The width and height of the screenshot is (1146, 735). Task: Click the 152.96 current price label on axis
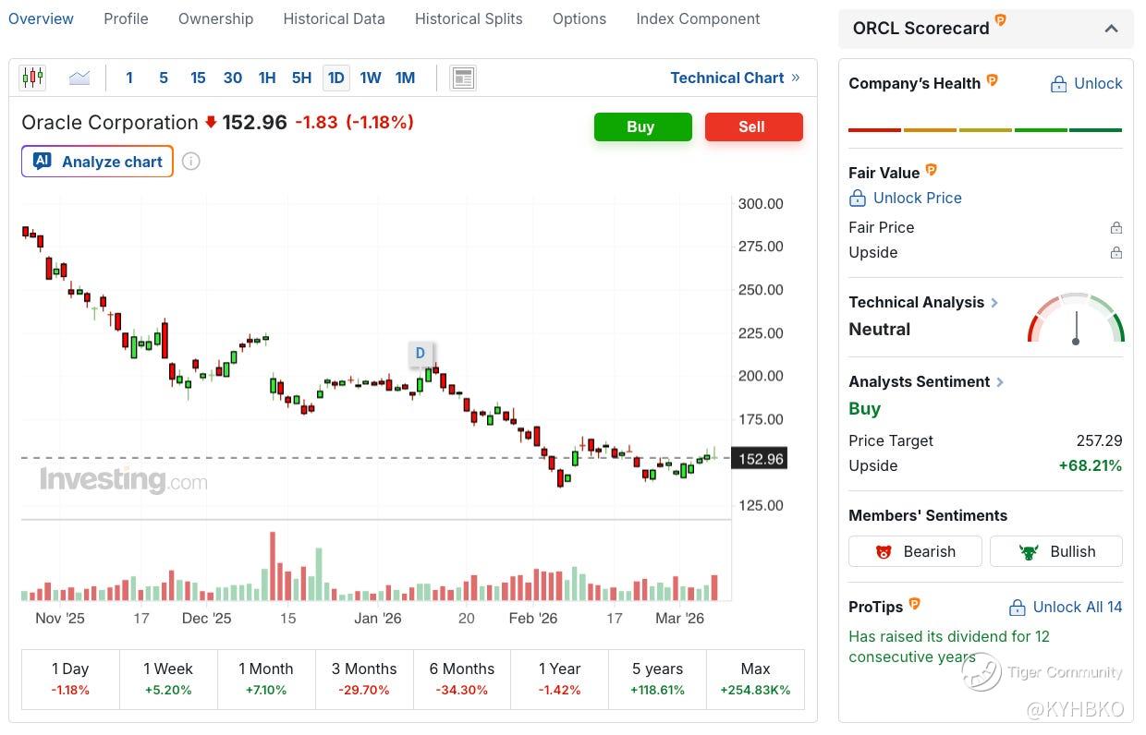tap(760, 458)
